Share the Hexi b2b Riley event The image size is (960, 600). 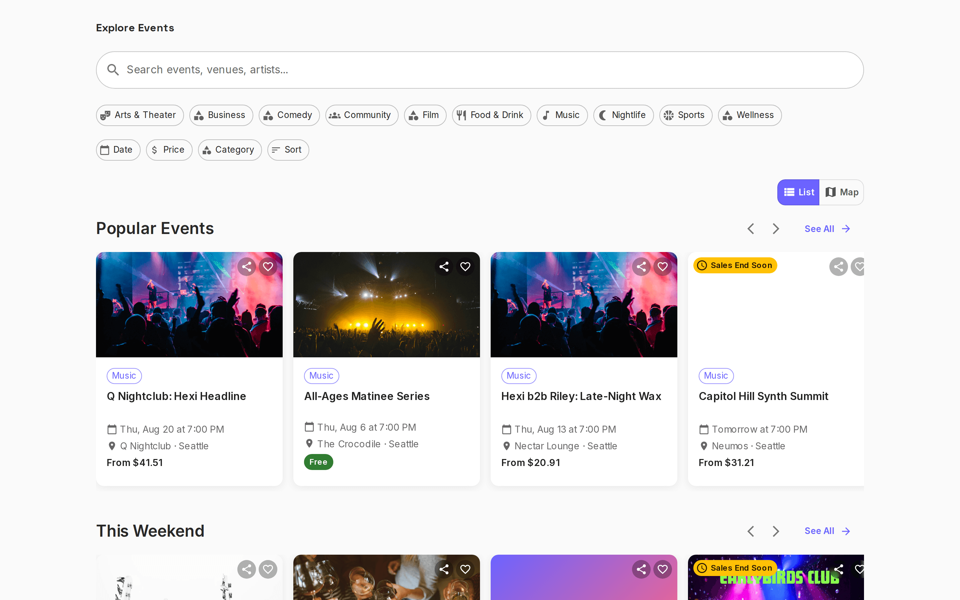[641, 267]
